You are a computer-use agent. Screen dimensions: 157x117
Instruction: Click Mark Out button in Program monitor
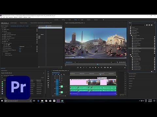(x=86, y=67)
